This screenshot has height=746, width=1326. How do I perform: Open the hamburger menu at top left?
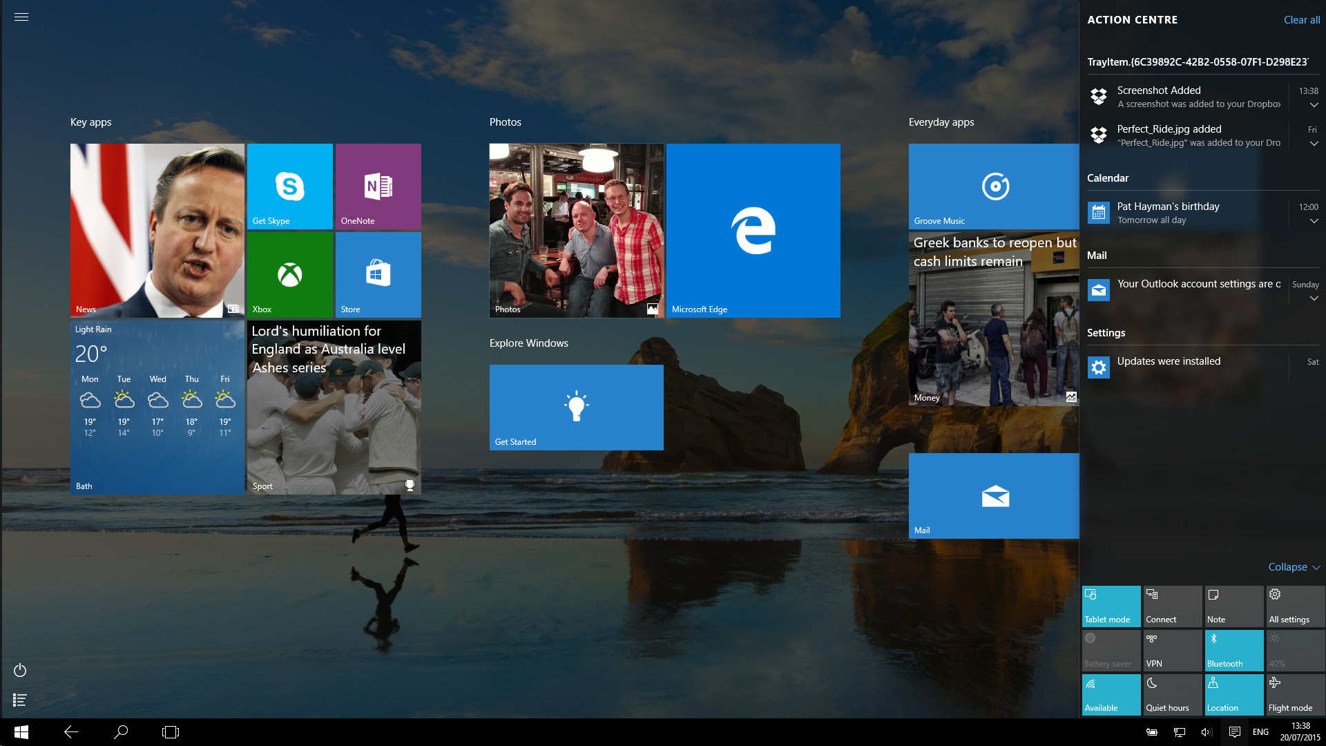coord(21,17)
